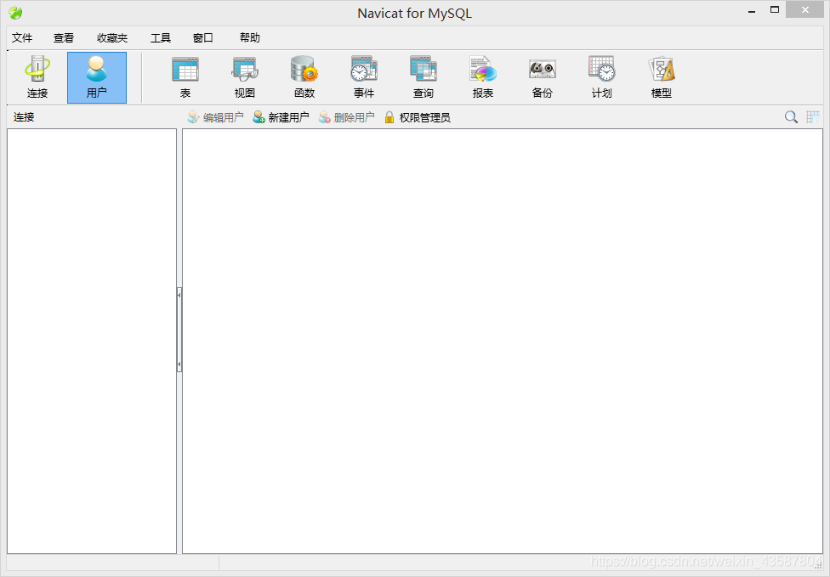This screenshot has height=577, width=830.
Task: Switch view mode using the grid icon
Action: pyautogui.click(x=812, y=117)
